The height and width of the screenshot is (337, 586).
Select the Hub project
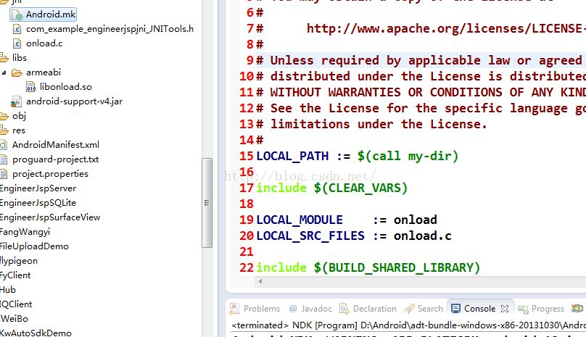8,290
